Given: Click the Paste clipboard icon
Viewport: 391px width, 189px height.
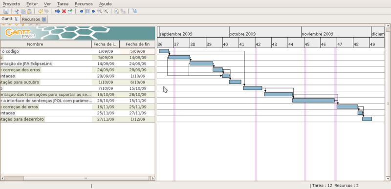Looking at the screenshot, I should point(29,11).
